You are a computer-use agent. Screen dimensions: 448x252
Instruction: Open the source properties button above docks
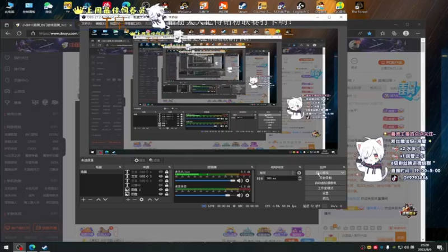pyautogui.click(x=140, y=160)
